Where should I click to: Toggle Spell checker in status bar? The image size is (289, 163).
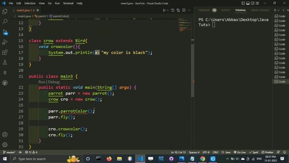[254, 152]
